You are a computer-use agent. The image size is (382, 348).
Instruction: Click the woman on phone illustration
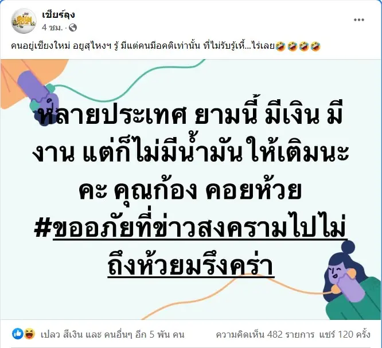tap(352, 280)
